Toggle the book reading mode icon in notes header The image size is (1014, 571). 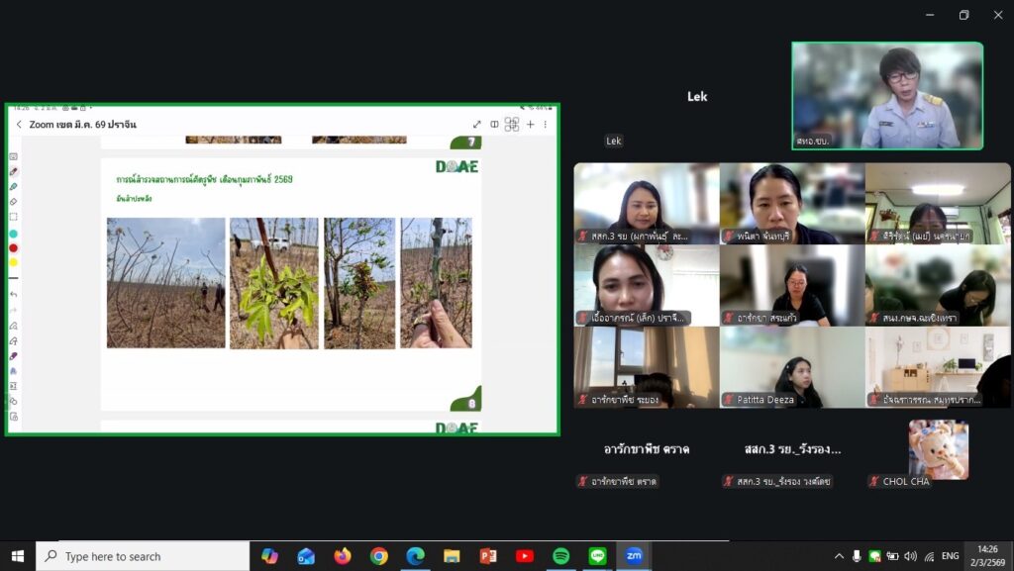pyautogui.click(x=494, y=125)
